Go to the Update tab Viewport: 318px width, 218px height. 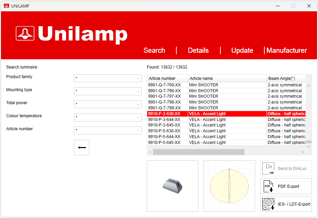(x=242, y=50)
